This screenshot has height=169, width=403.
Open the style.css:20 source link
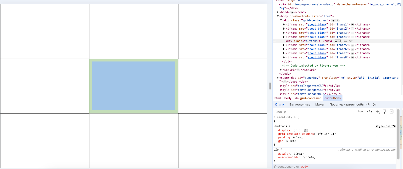[385, 126]
